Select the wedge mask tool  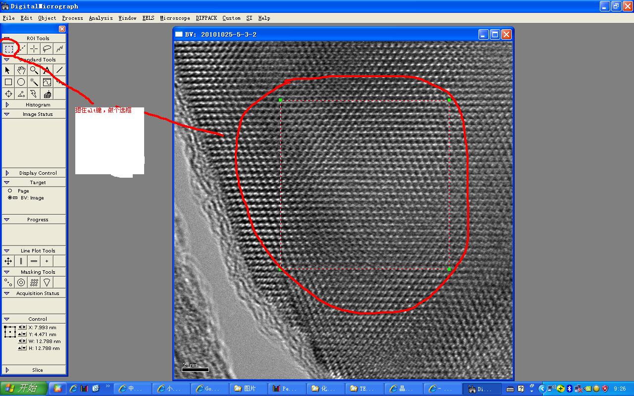pyautogui.click(x=47, y=282)
